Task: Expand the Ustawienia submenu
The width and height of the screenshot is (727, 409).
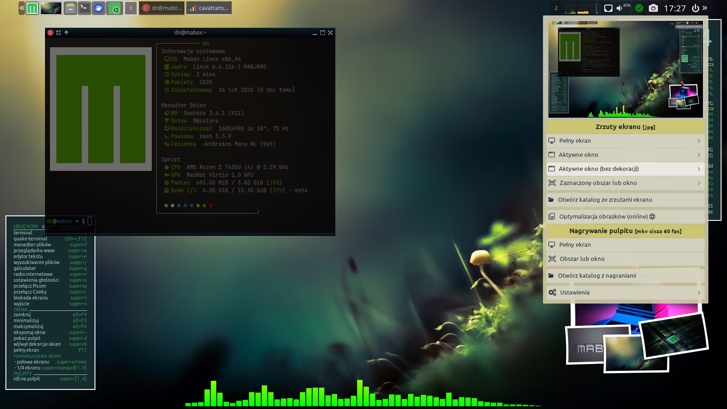Action: tap(625, 292)
